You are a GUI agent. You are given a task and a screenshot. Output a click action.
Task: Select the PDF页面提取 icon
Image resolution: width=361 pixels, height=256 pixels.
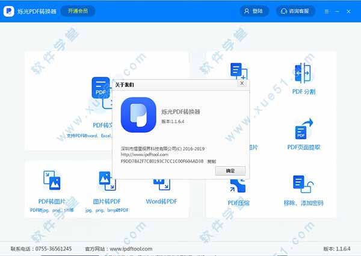click(x=303, y=131)
